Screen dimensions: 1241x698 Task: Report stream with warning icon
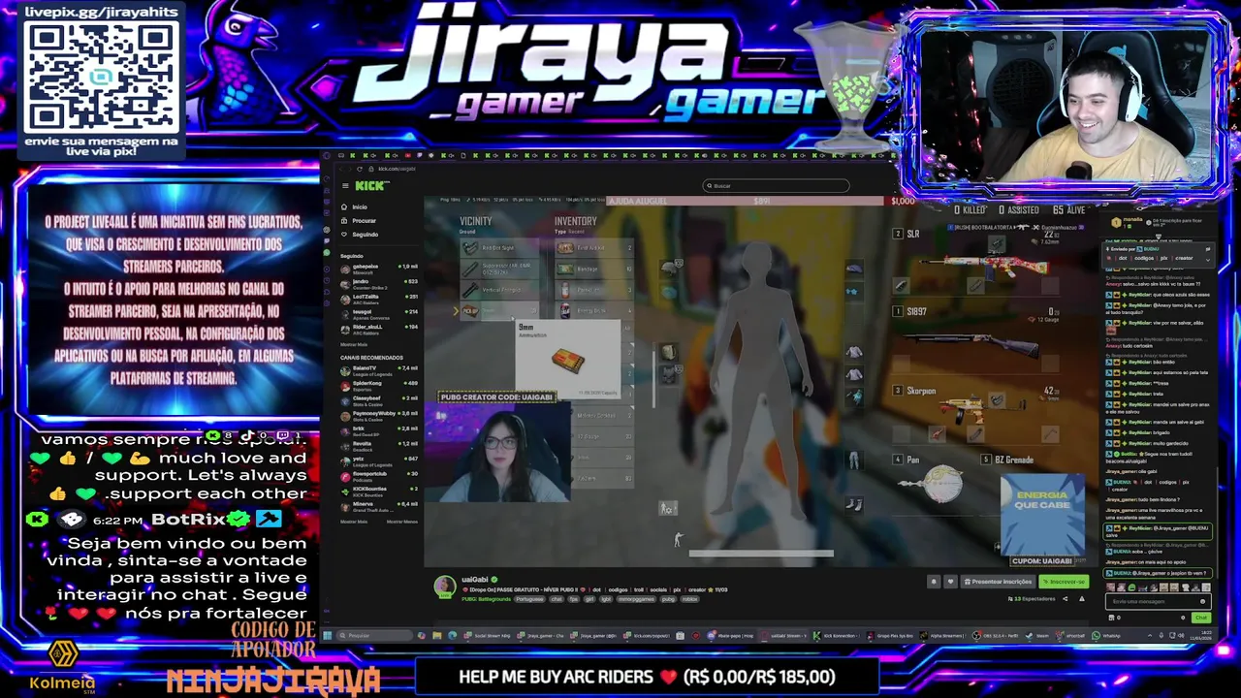click(1082, 598)
